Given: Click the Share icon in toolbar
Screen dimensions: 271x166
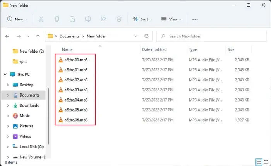Looking at the screenshot, I should (103, 19).
